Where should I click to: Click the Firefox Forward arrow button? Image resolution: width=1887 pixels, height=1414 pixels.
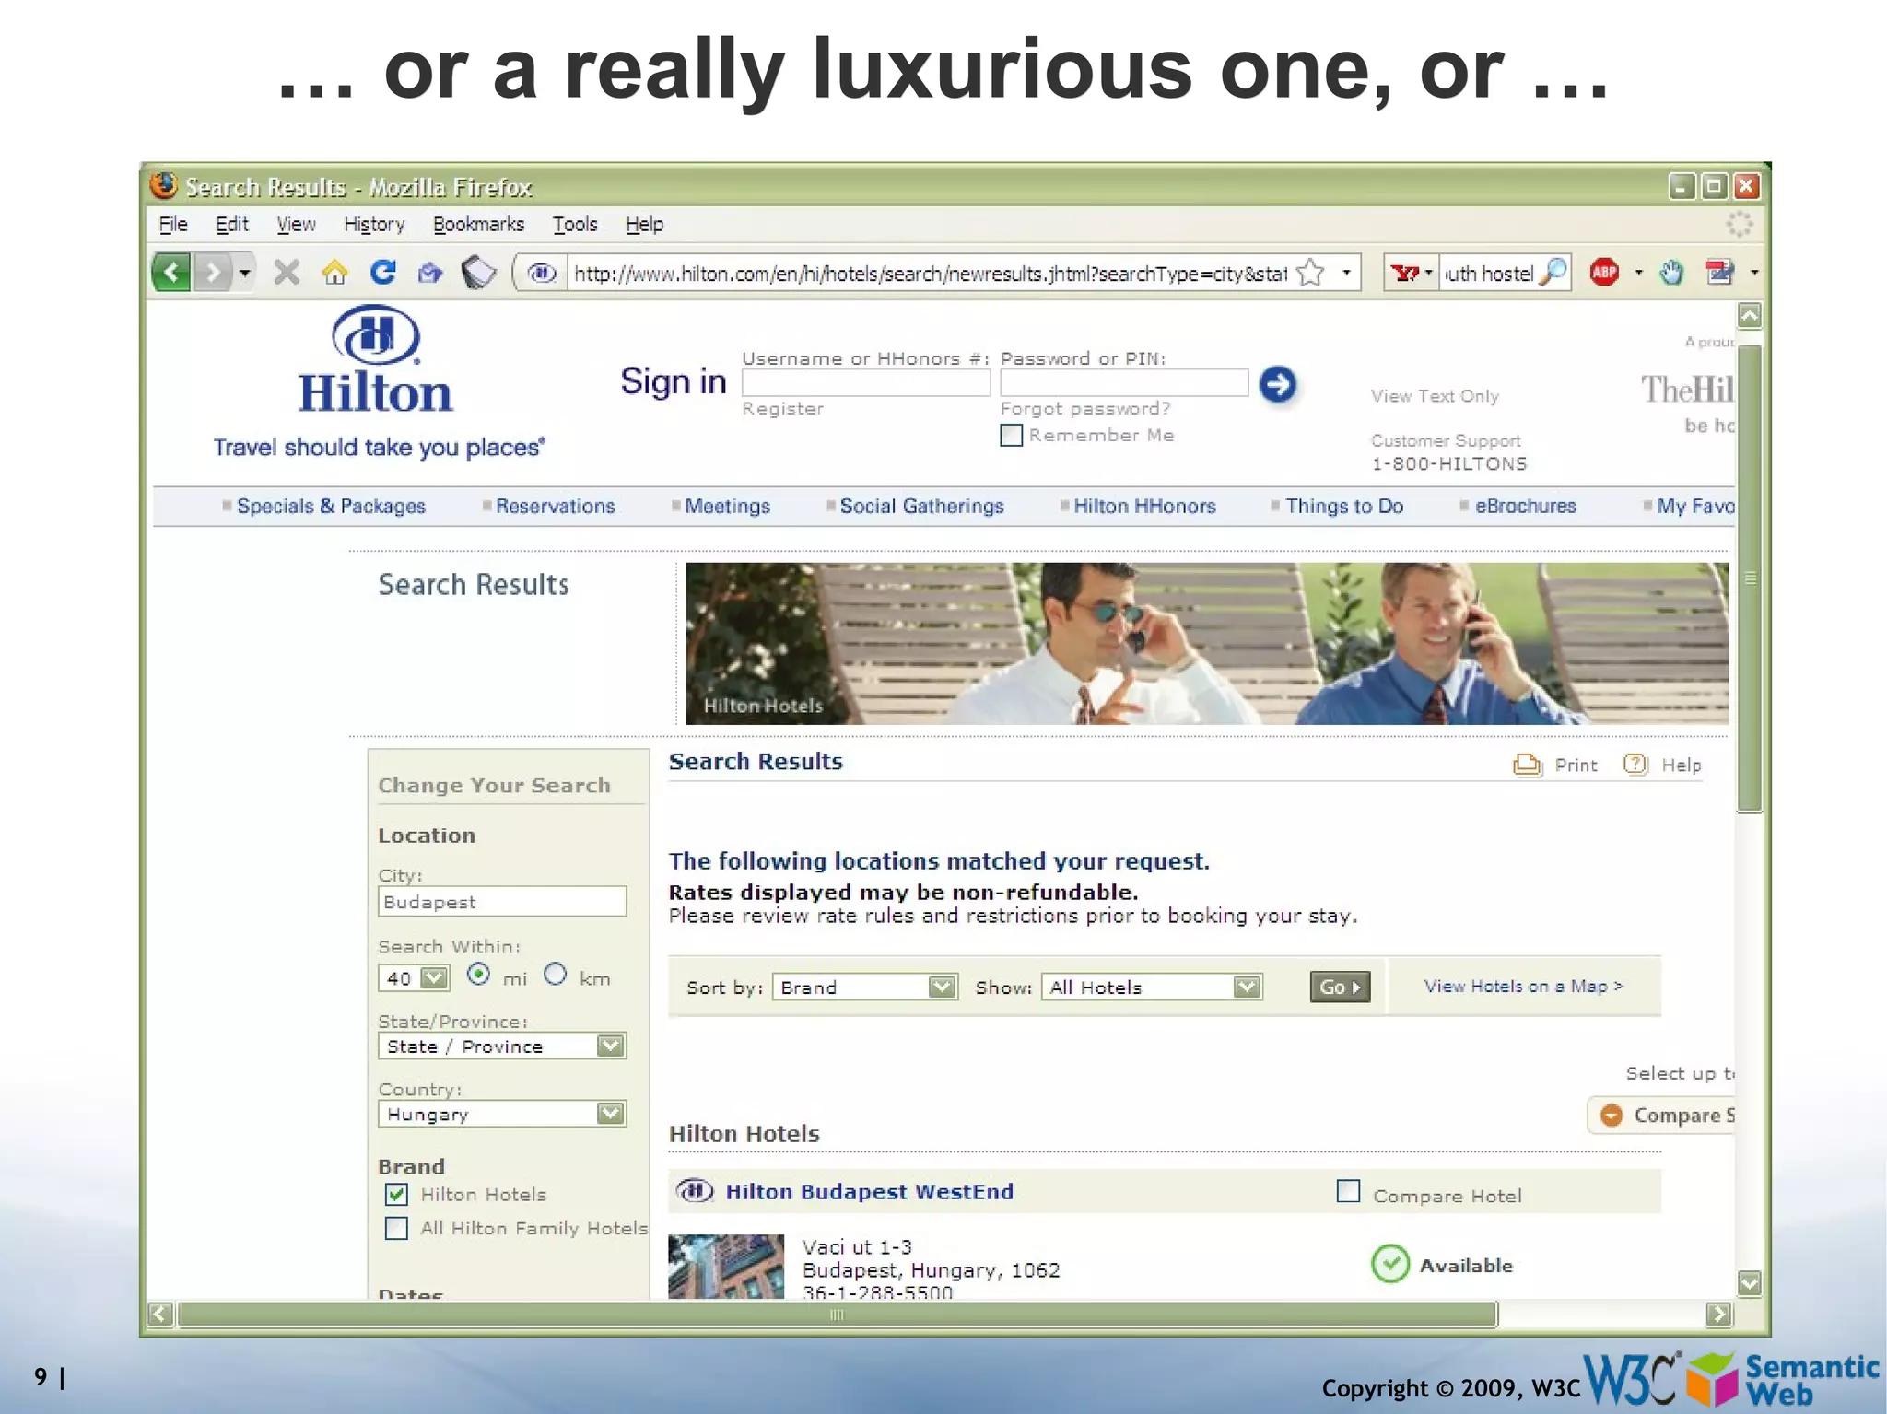coord(213,273)
